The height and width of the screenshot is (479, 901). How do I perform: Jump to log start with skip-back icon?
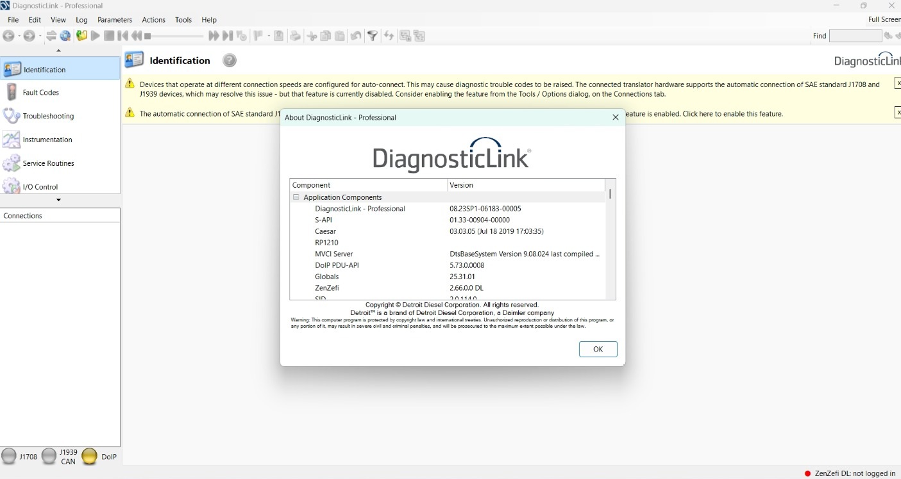coord(122,36)
